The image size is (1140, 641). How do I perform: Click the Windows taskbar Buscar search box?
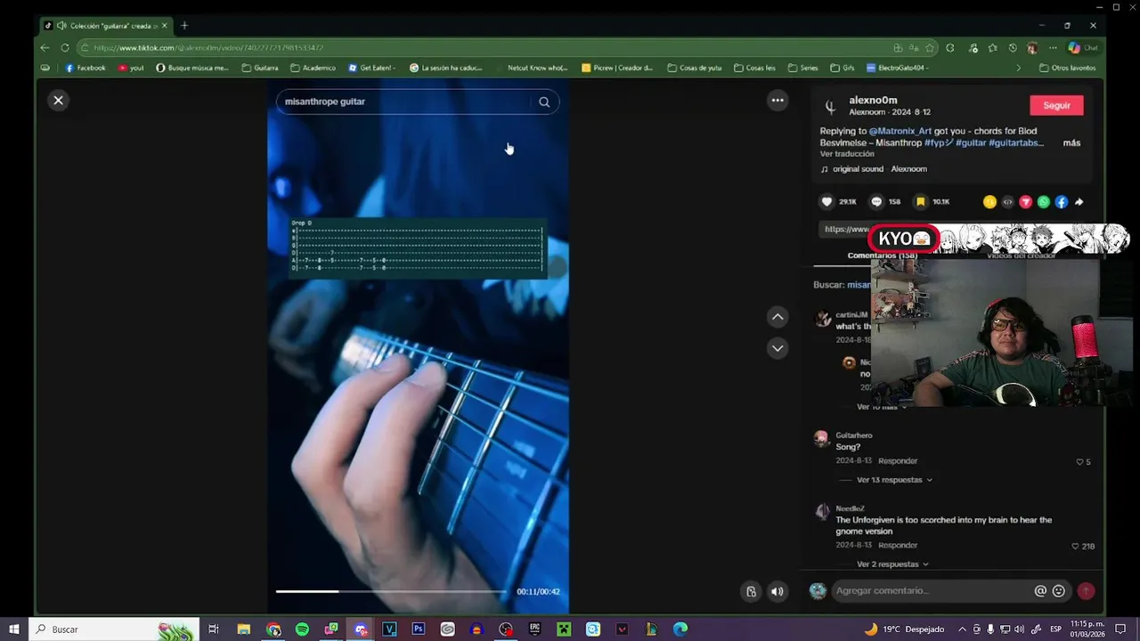point(114,629)
